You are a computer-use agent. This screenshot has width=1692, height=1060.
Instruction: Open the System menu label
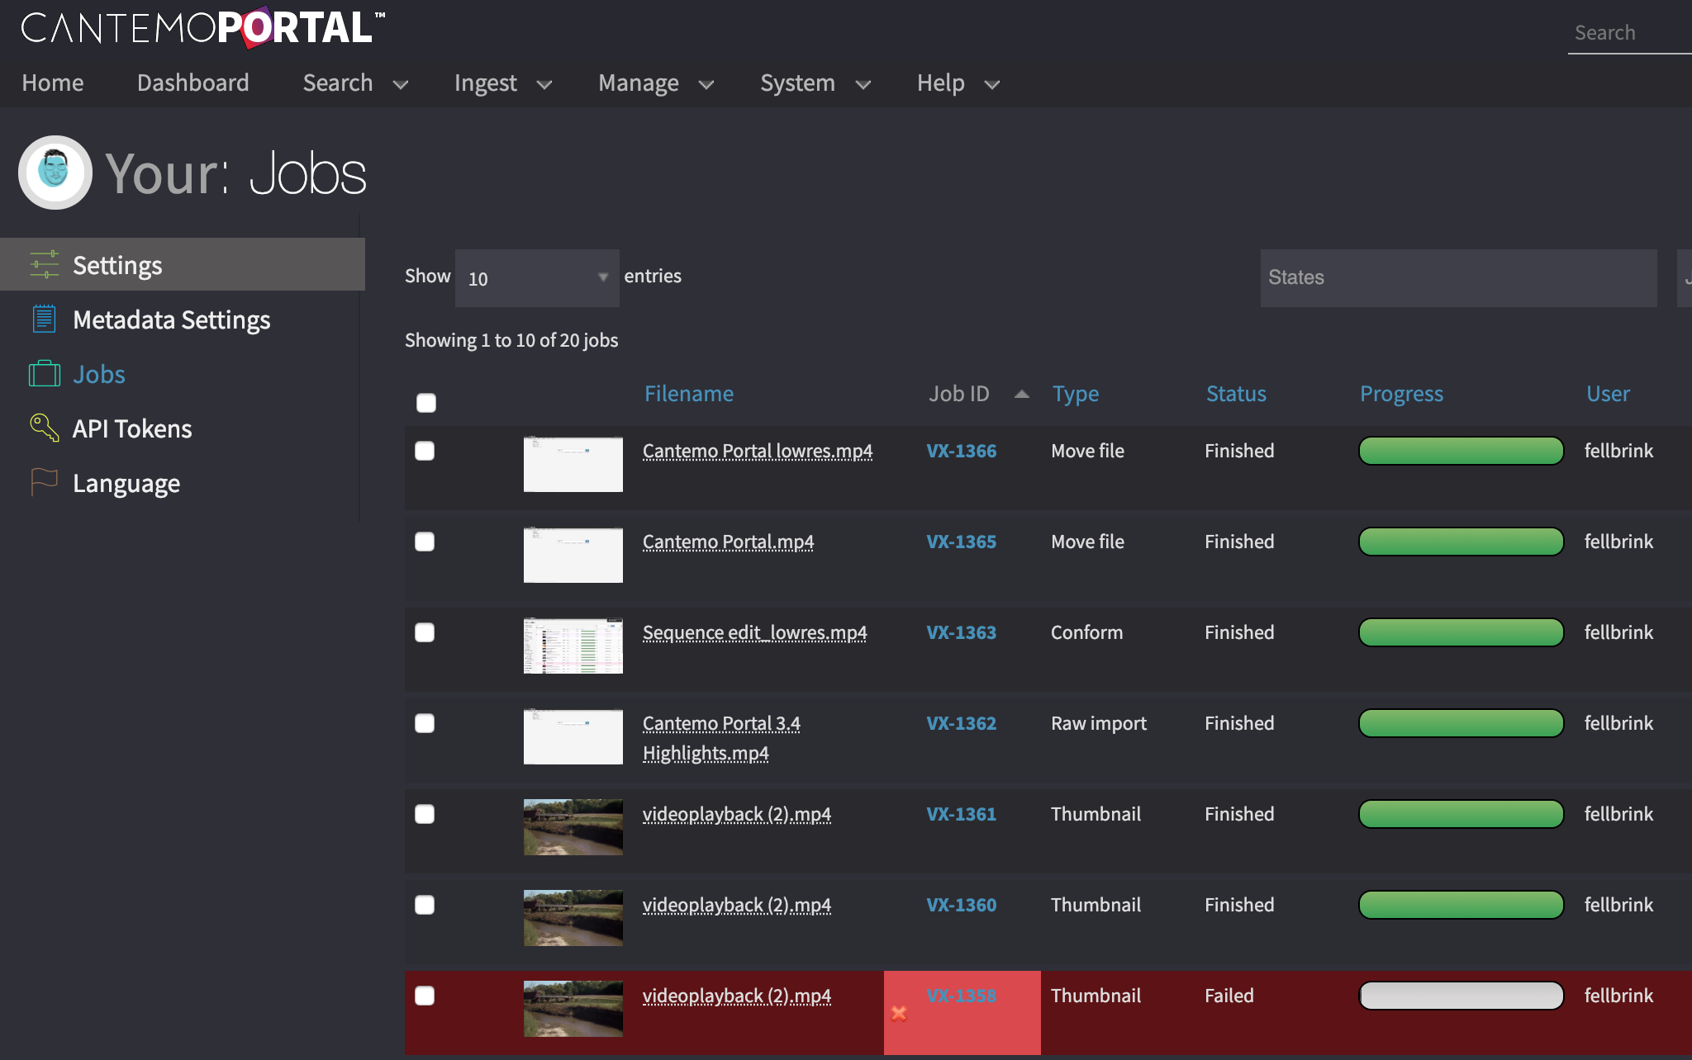(x=797, y=83)
